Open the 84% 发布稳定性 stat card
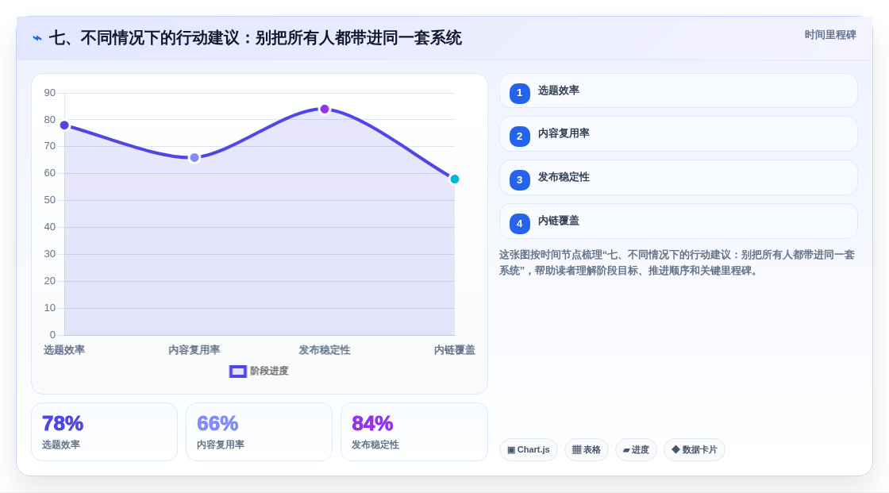Viewport: 889px width, 493px height. click(414, 432)
